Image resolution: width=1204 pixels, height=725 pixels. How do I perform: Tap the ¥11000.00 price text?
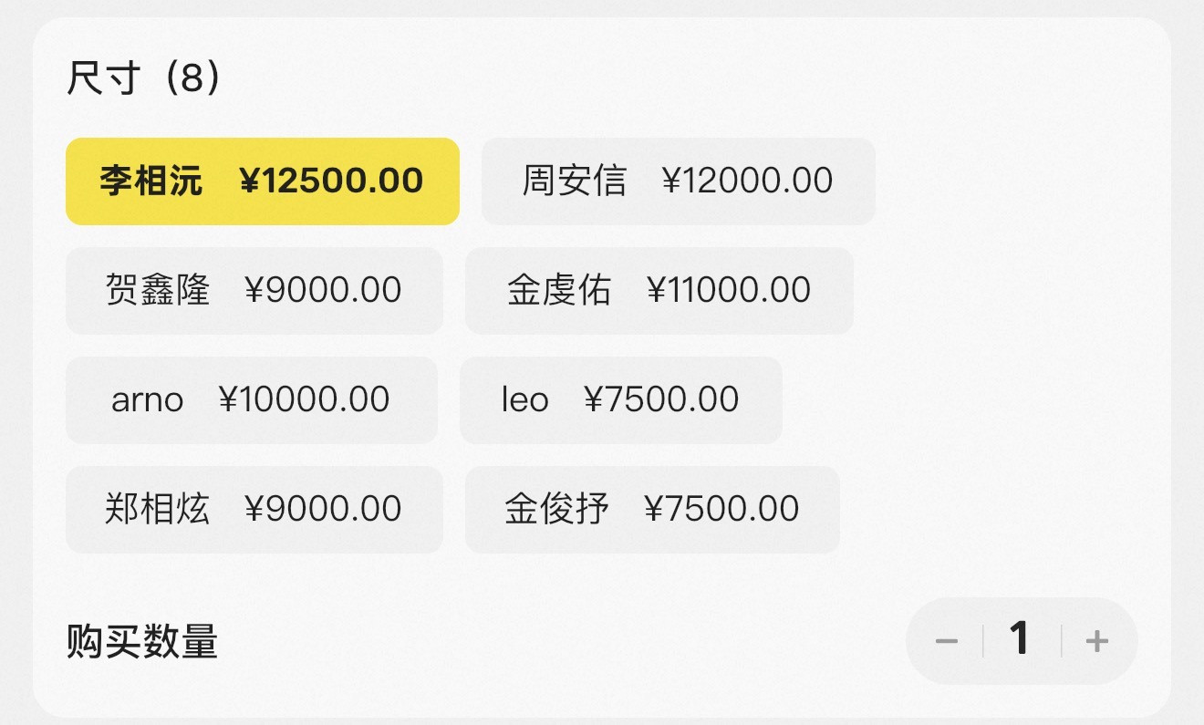coord(729,290)
